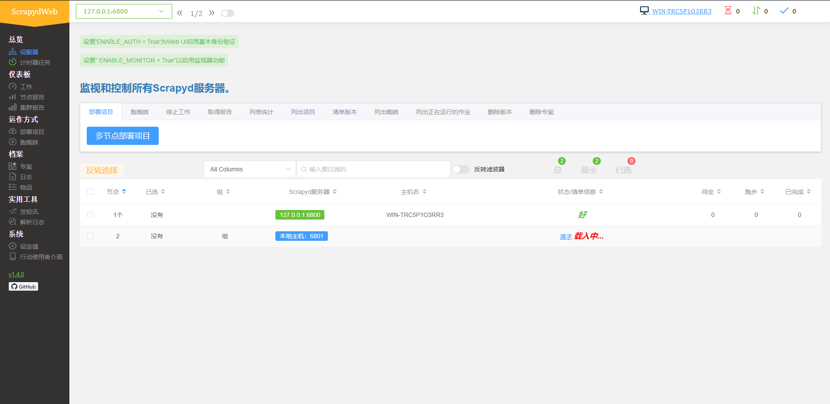Open the WIN-TRC5P1O3RR3 hostname link

(x=682, y=11)
